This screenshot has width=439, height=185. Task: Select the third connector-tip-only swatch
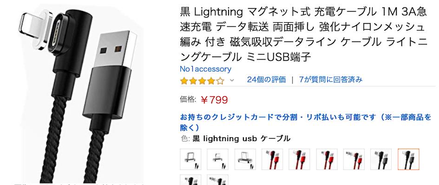(x=245, y=159)
